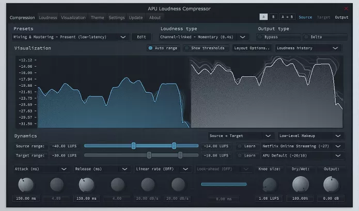Image resolution: width=359 pixels, height=211 pixels.
Task: Click the second Linear rate knob
Action: point(178,185)
